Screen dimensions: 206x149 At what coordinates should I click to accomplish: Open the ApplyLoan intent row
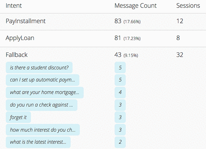[x=21, y=38]
